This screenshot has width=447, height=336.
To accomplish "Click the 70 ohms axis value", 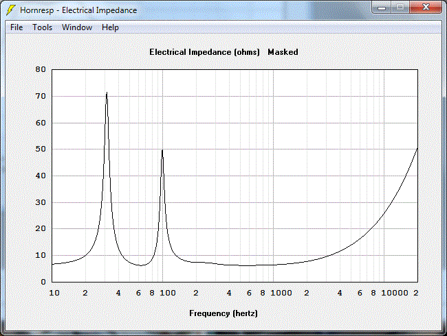I will coord(41,96).
